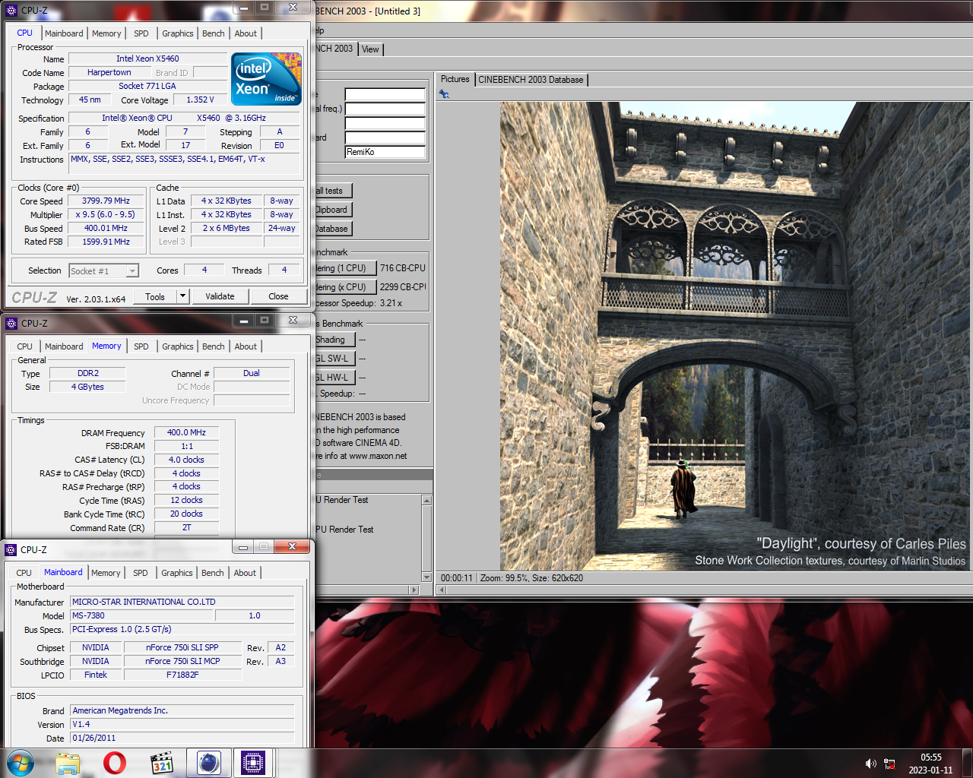The width and height of the screenshot is (973, 778).
Task: Run the GL SW-L benchmark
Action: (334, 359)
